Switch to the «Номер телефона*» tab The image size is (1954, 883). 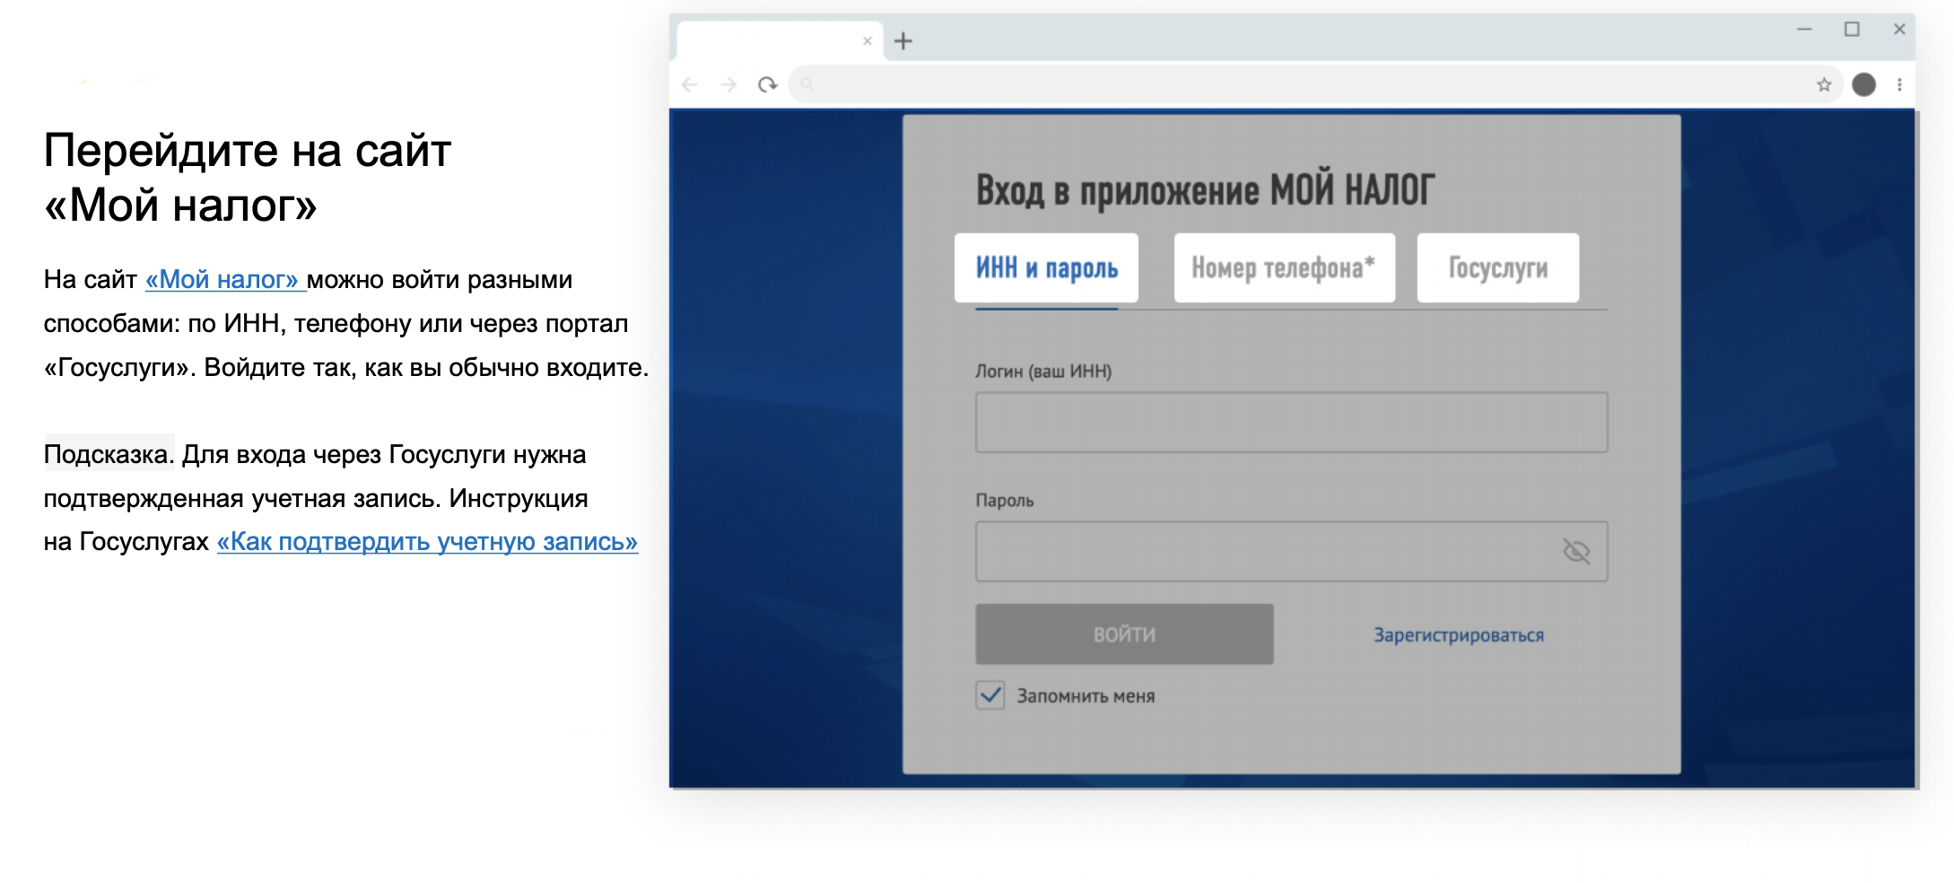coord(1284,267)
